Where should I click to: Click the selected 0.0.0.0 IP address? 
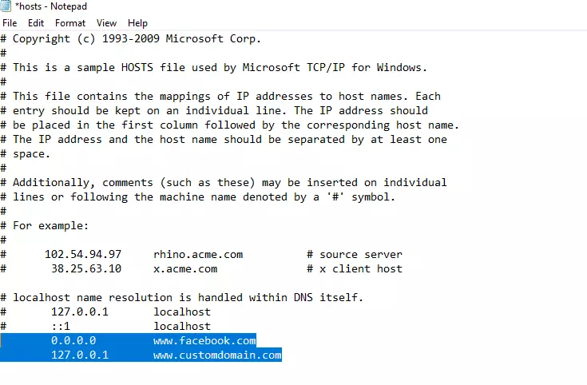[x=73, y=340]
